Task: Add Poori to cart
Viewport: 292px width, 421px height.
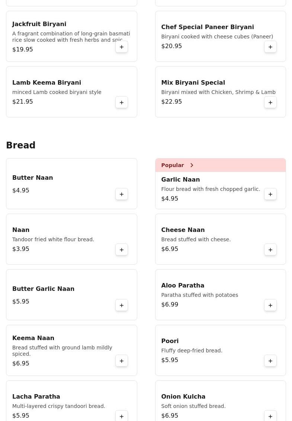Action: 270,361
